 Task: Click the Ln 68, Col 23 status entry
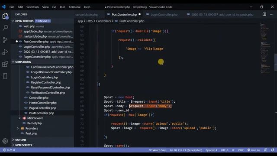(x=186, y=150)
